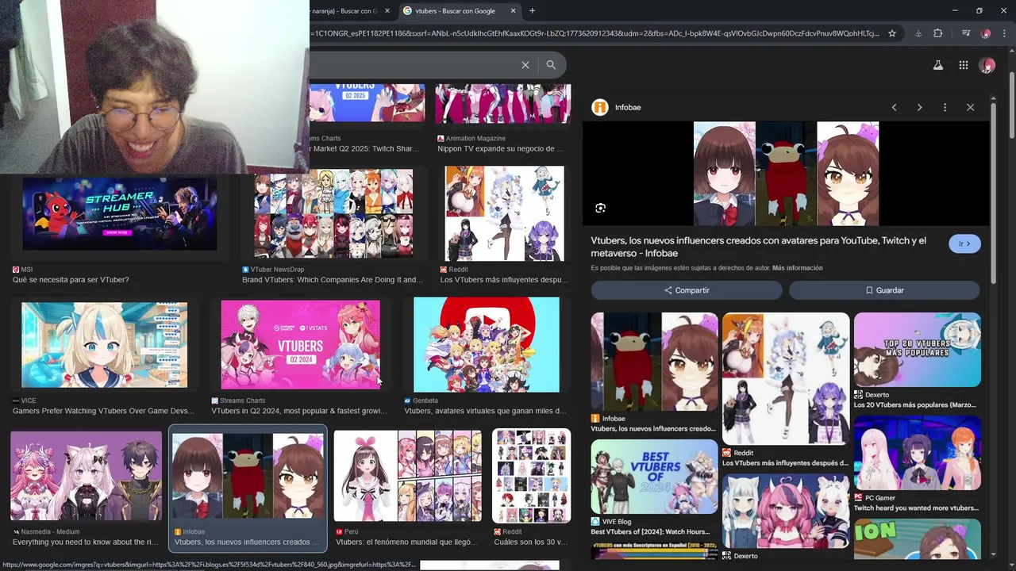Open the Vtubers Infobae article title link
This screenshot has width=1016, height=571.
coord(759,247)
